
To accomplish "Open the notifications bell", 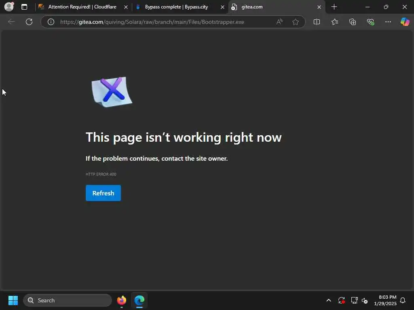I will pyautogui.click(x=403, y=300).
